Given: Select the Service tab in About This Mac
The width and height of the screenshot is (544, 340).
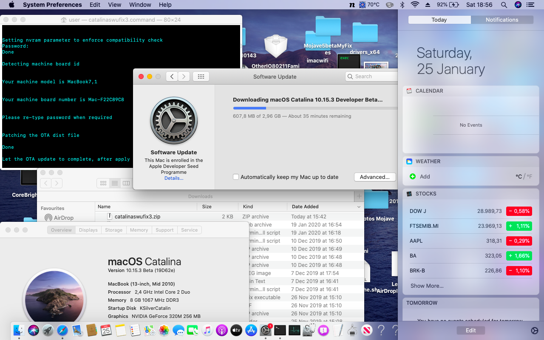Looking at the screenshot, I should 190,230.
